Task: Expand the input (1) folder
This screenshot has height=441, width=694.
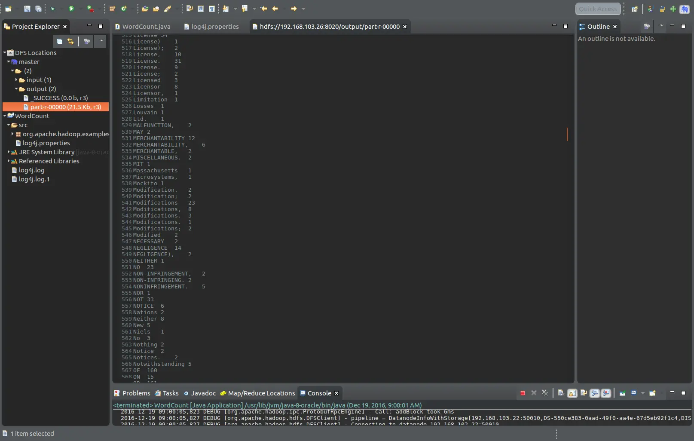Action: point(16,80)
